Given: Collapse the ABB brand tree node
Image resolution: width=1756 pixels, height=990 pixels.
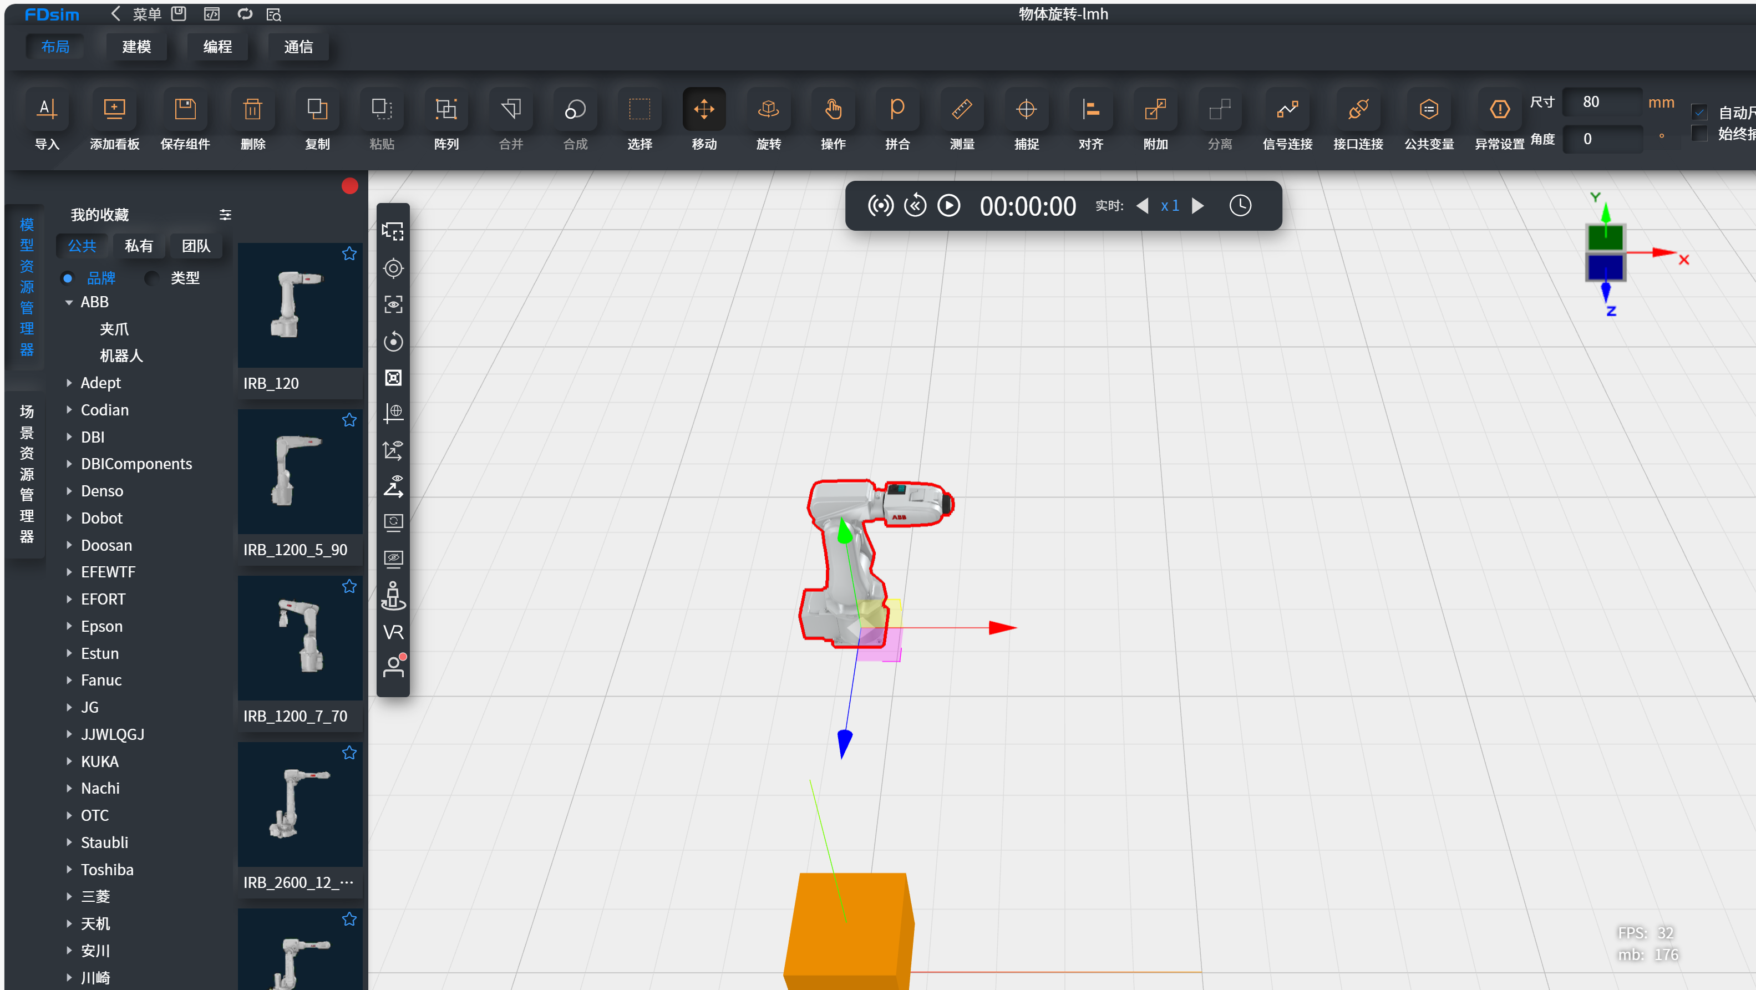Looking at the screenshot, I should [69, 302].
